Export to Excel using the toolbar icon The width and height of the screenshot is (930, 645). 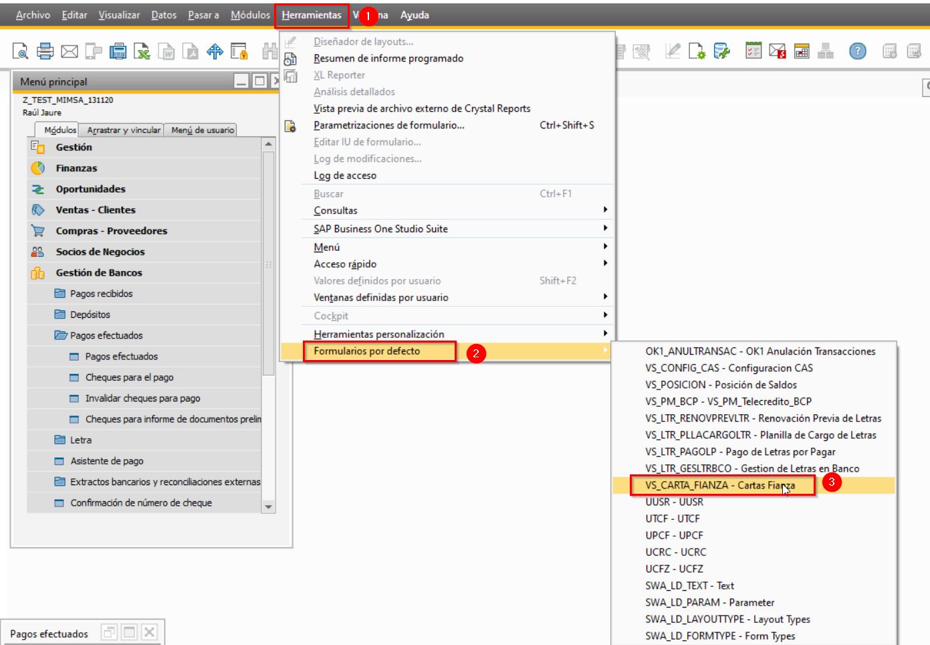pos(142,51)
